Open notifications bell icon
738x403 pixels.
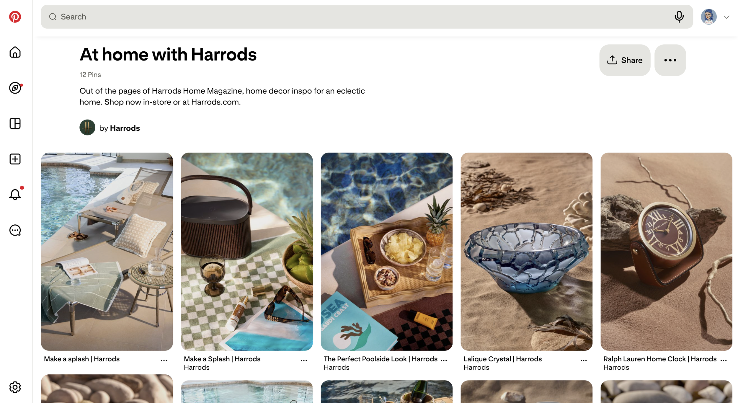pos(15,195)
